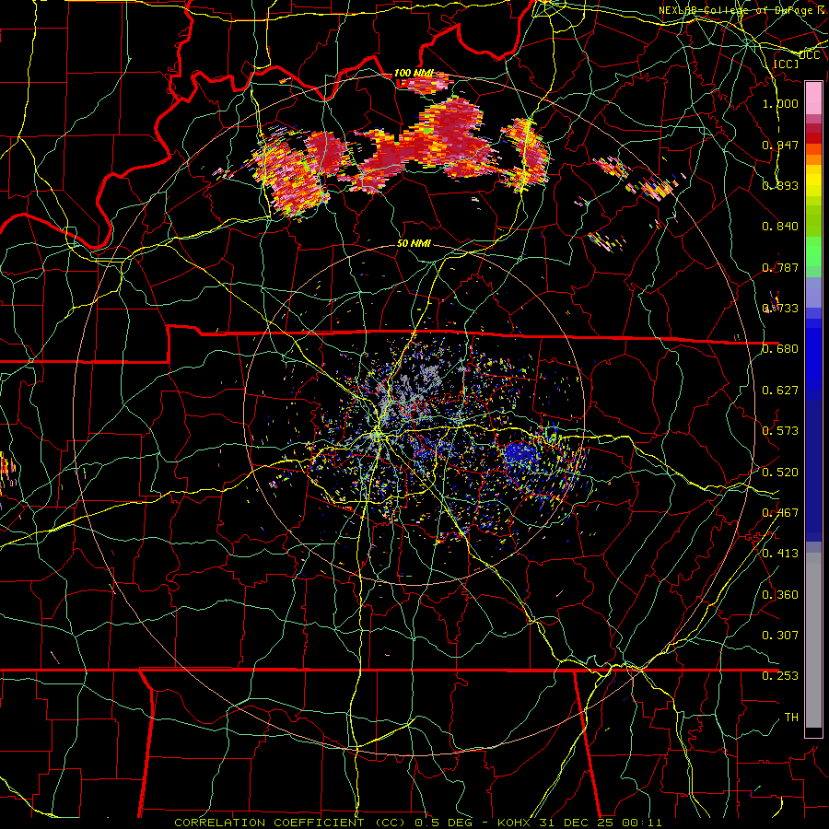Click the 0.627 value on the color scale

coord(780,390)
